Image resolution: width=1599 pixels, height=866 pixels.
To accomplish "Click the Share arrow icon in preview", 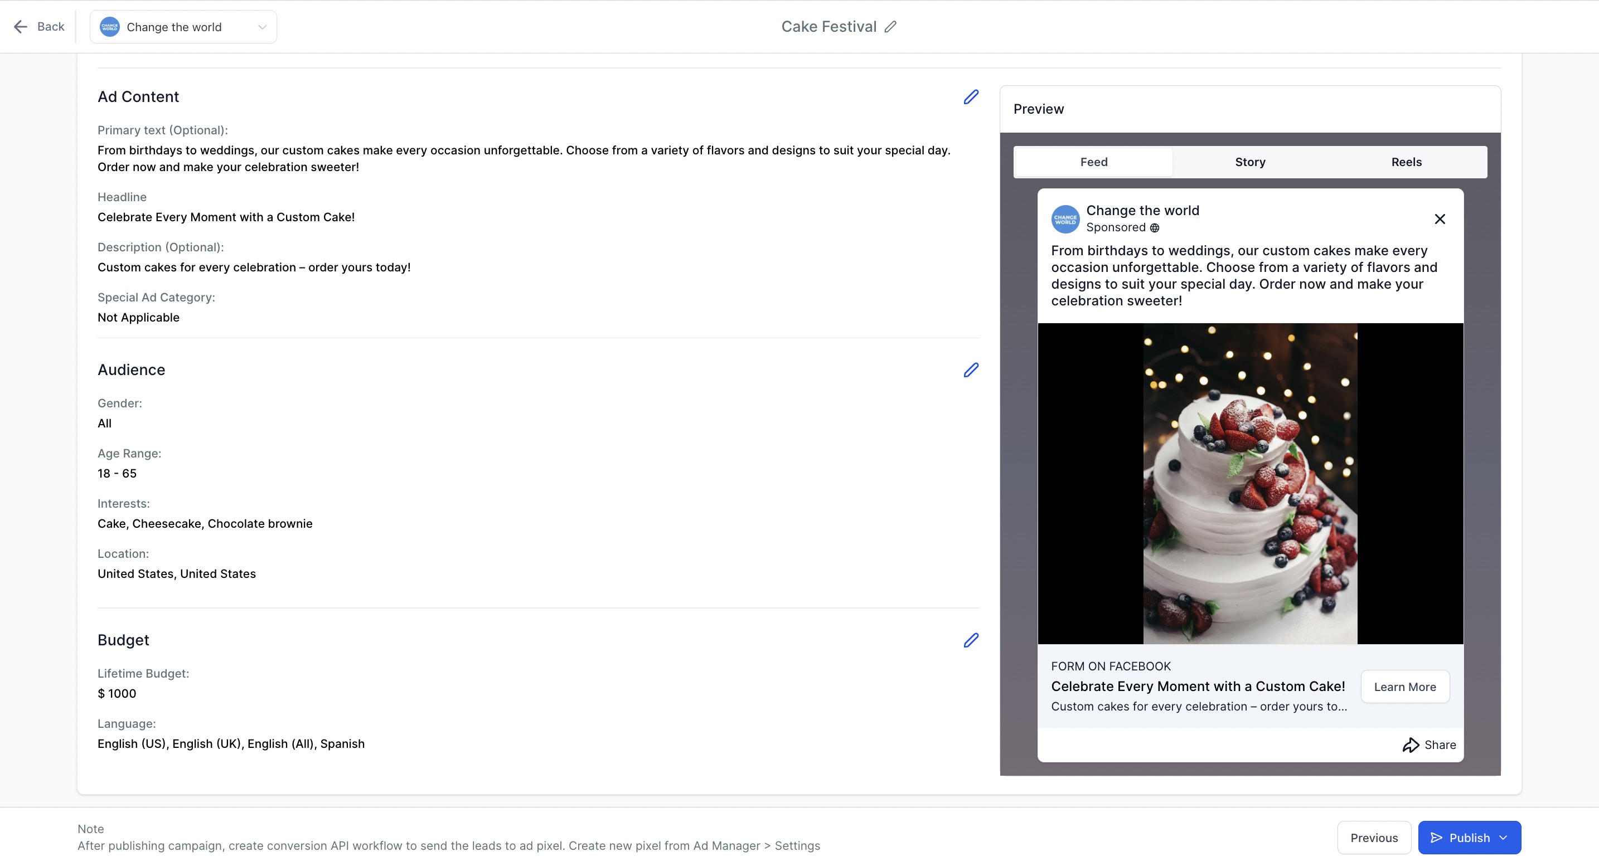I will [x=1411, y=745].
